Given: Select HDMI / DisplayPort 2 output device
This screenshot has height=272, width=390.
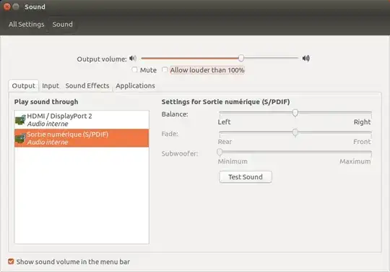Looking at the screenshot, I should coord(82,120).
